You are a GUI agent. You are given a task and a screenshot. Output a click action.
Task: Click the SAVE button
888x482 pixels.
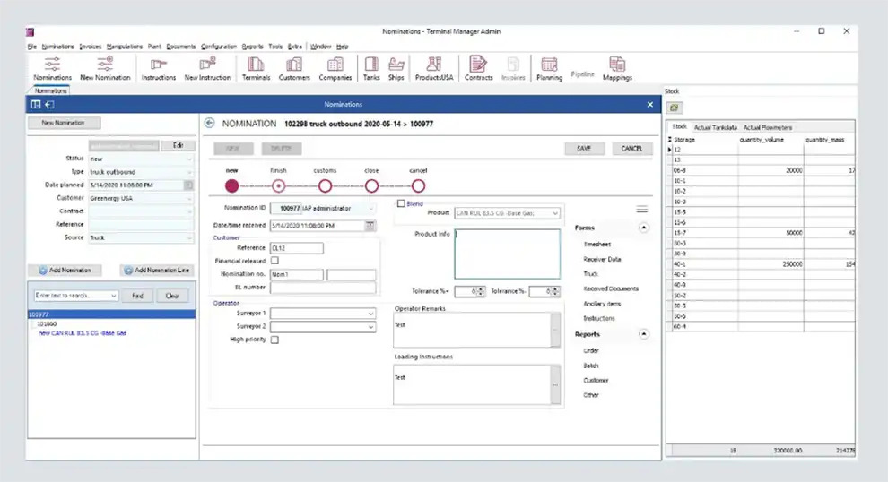coord(584,148)
